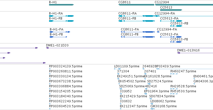This screenshot has width=213, height=110.
Task: Click the CG8611 gene glyph
Action: tap(136, 5)
